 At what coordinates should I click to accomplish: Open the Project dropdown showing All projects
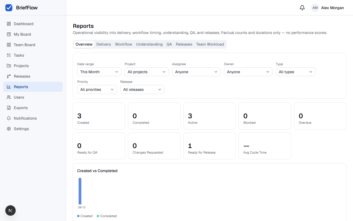(x=147, y=72)
